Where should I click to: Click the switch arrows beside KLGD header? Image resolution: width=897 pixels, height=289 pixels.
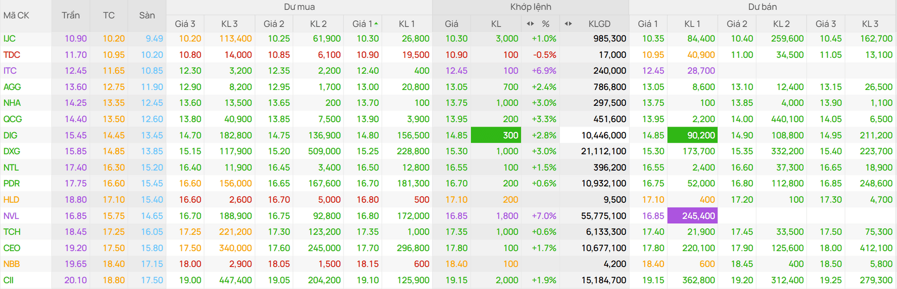click(x=568, y=24)
